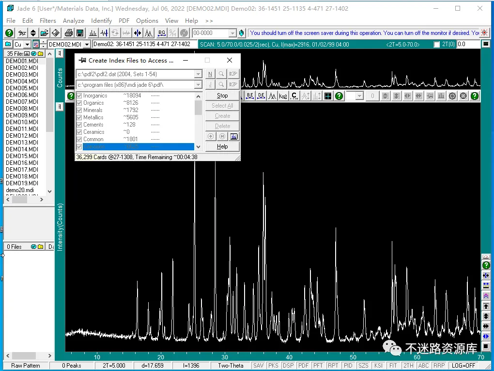Open the PDF menu

pos(124,20)
